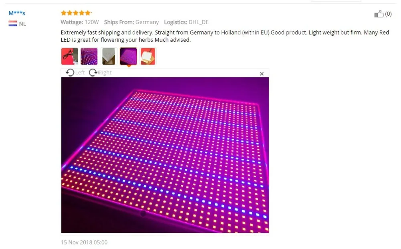Click the five-star rating
This screenshot has width=401, height=249.
coord(76,13)
